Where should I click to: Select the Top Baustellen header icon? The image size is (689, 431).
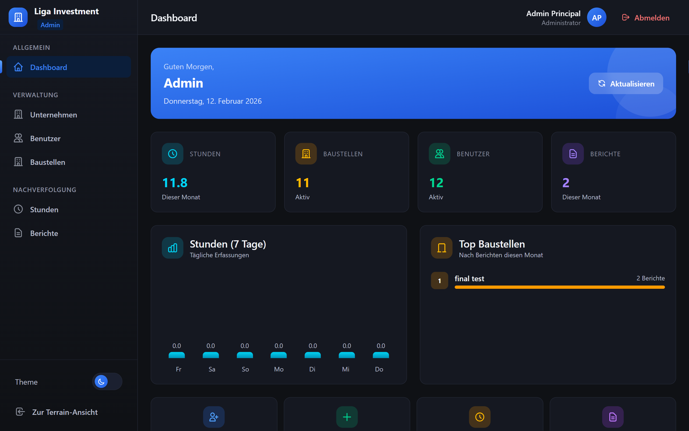(x=441, y=248)
